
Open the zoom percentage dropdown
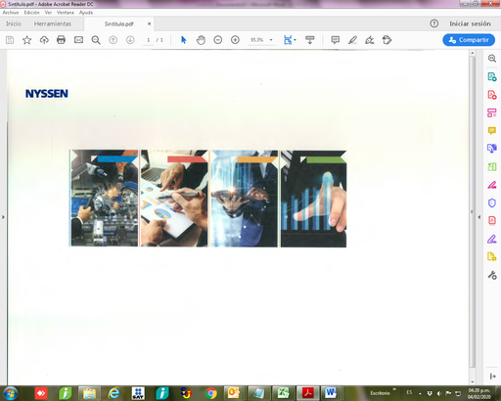[271, 40]
